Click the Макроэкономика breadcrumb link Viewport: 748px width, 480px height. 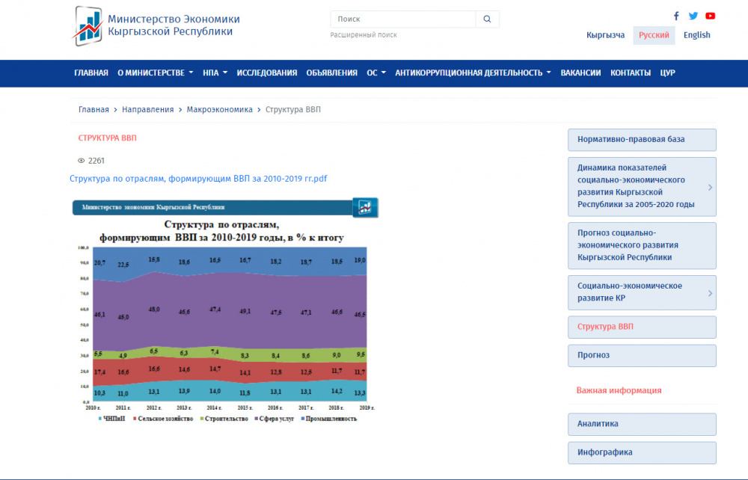click(x=219, y=110)
